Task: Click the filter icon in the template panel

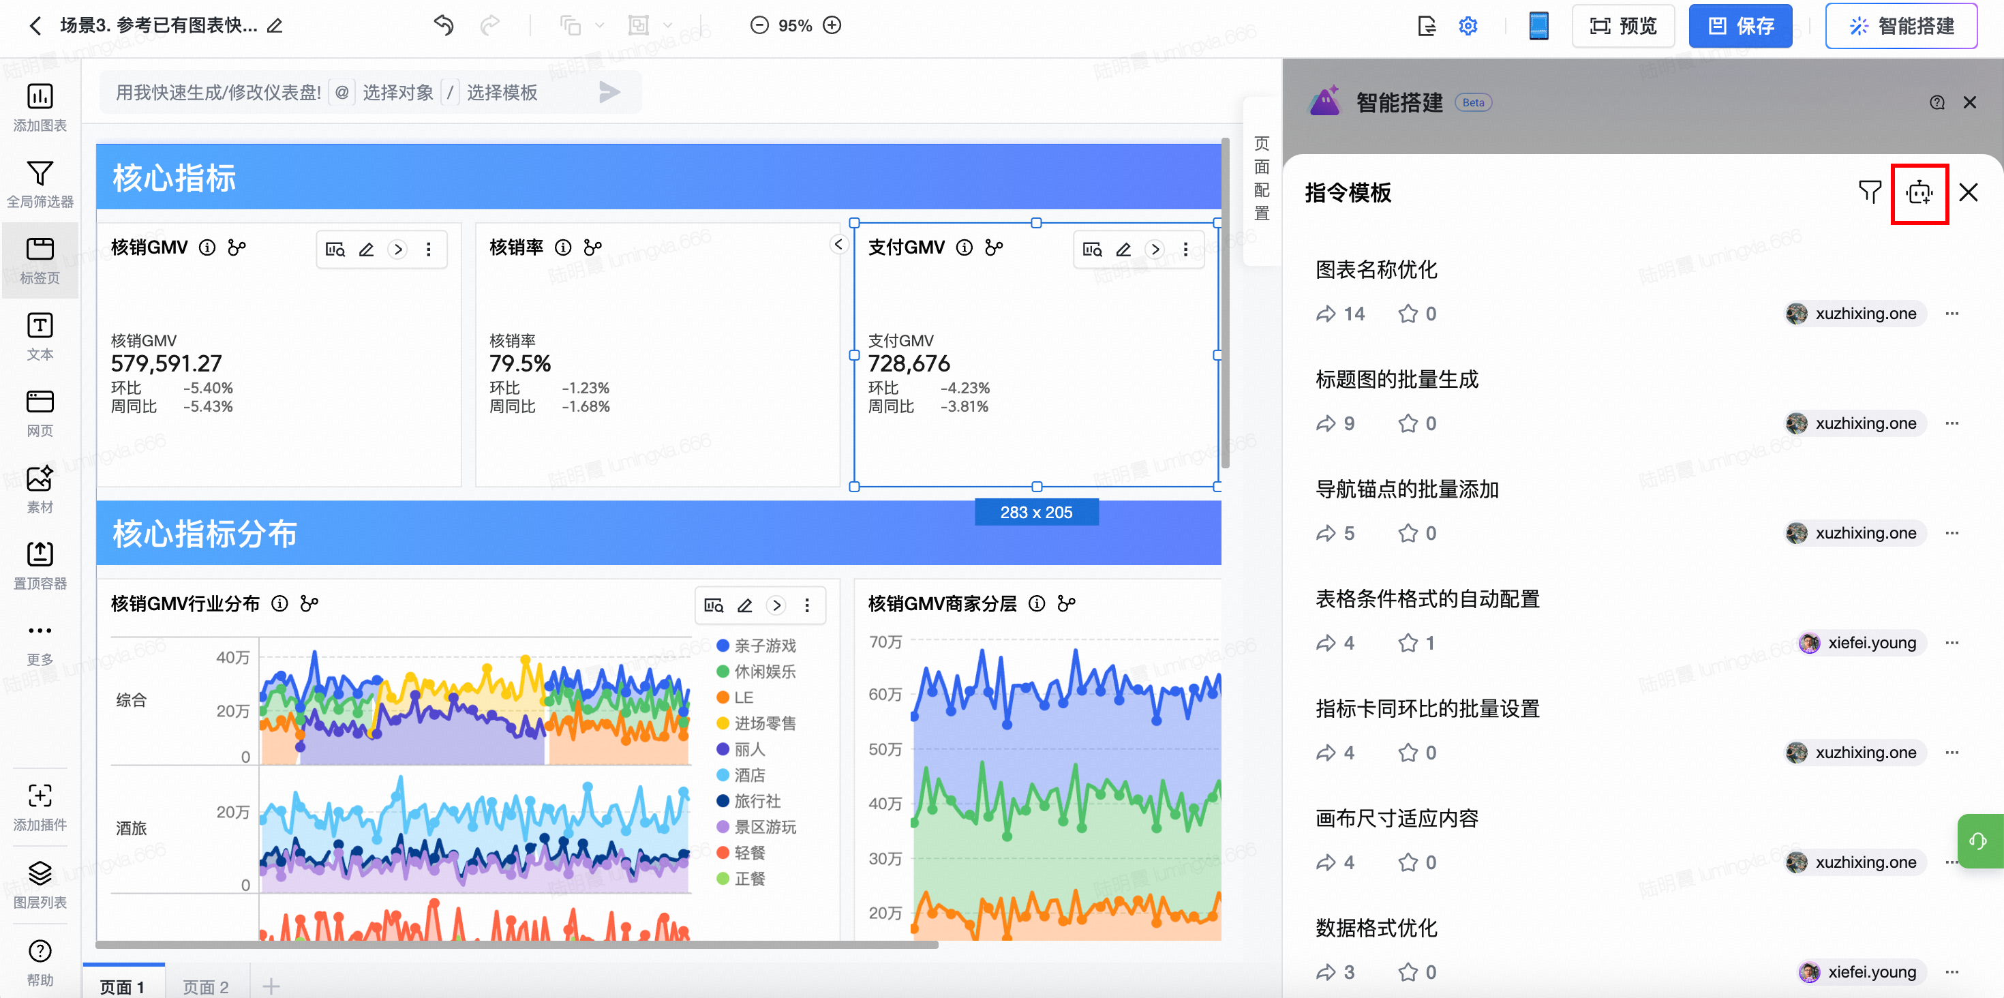Action: click(x=1870, y=192)
